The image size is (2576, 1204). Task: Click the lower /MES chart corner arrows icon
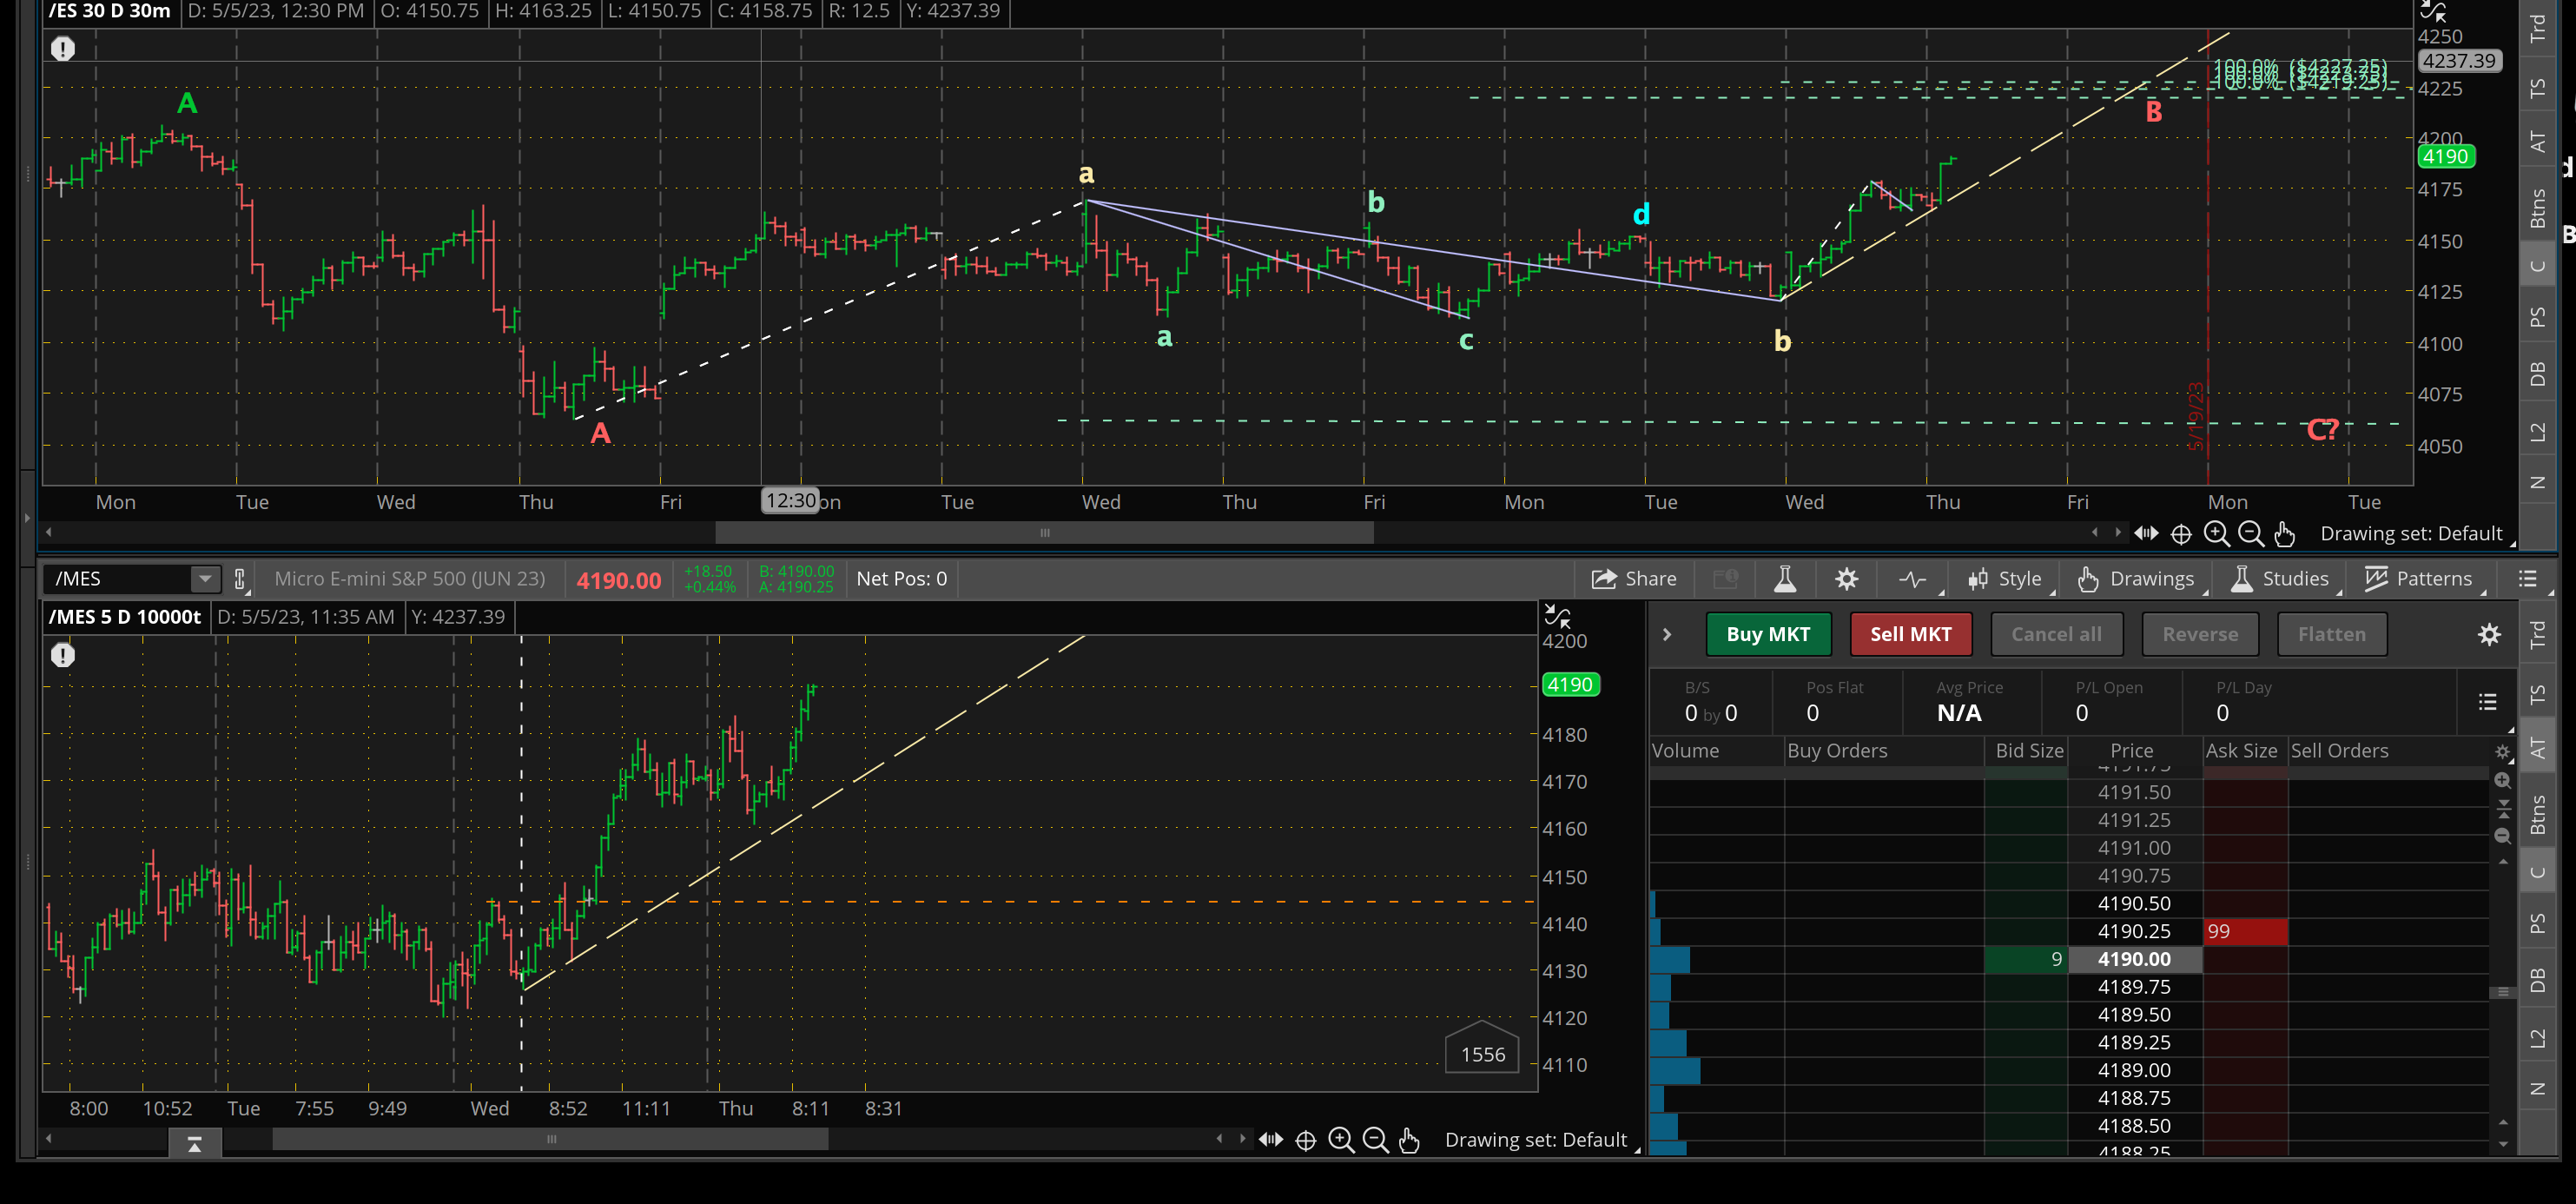click(1557, 616)
